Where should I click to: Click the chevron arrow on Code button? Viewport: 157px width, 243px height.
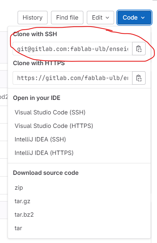(x=143, y=18)
